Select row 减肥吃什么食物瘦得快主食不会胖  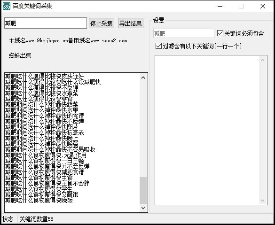(47, 184)
